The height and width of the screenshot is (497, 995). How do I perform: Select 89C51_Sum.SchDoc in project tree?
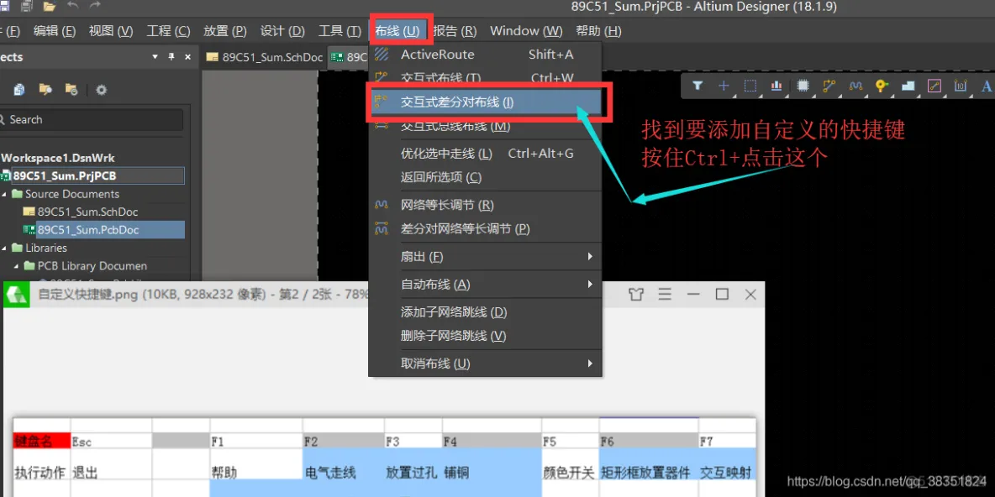(87, 212)
